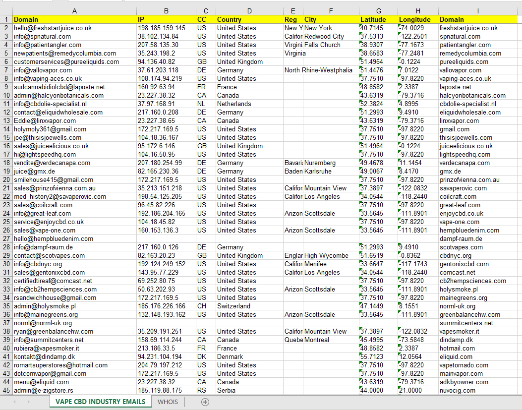
Task: Select IP cell 94.136.40.82
Action: pyautogui.click(x=166, y=62)
